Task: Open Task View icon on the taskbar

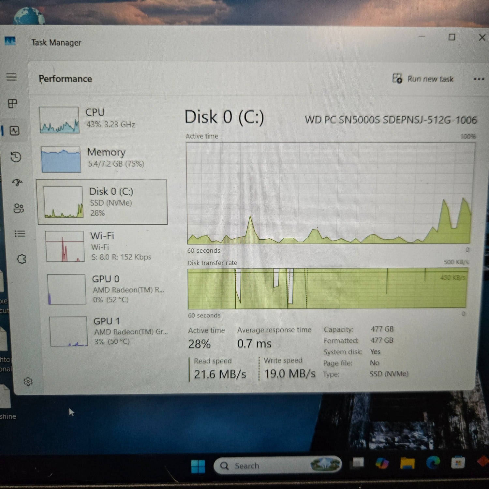Action: tap(358, 463)
